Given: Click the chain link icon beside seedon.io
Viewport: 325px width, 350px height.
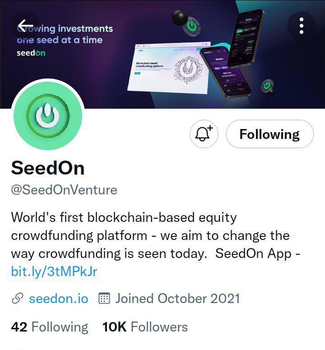Looking at the screenshot, I should 17,299.
